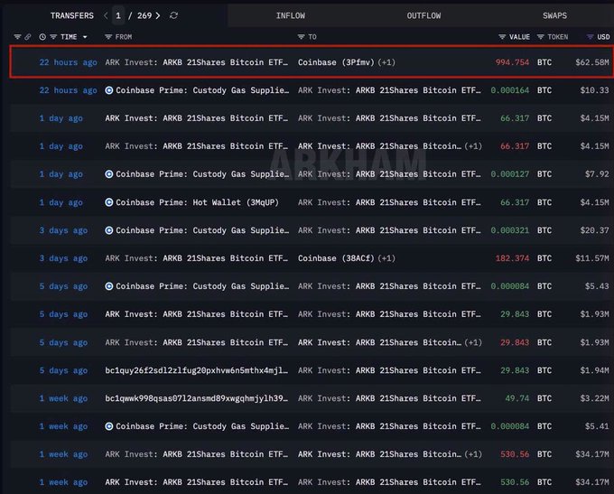Click the 49.74 BTC value
614x494 pixels.
click(x=516, y=398)
